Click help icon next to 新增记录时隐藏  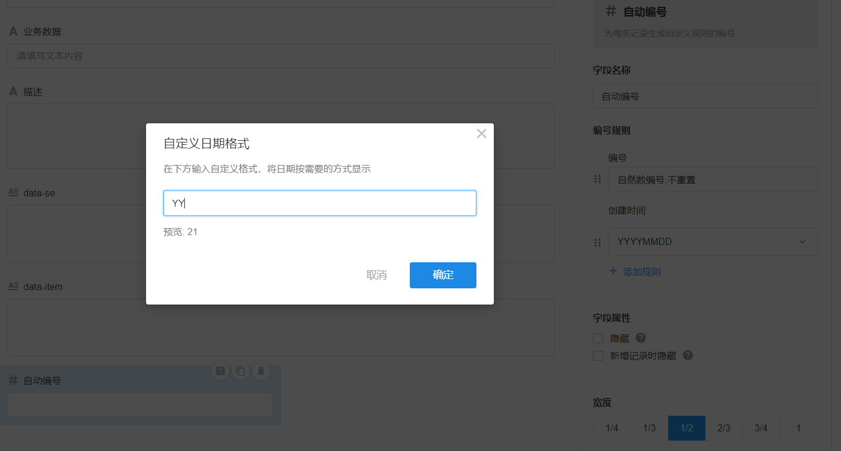pos(687,355)
